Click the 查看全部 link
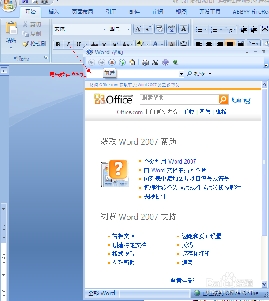This screenshot has height=301, width=269. [182, 281]
